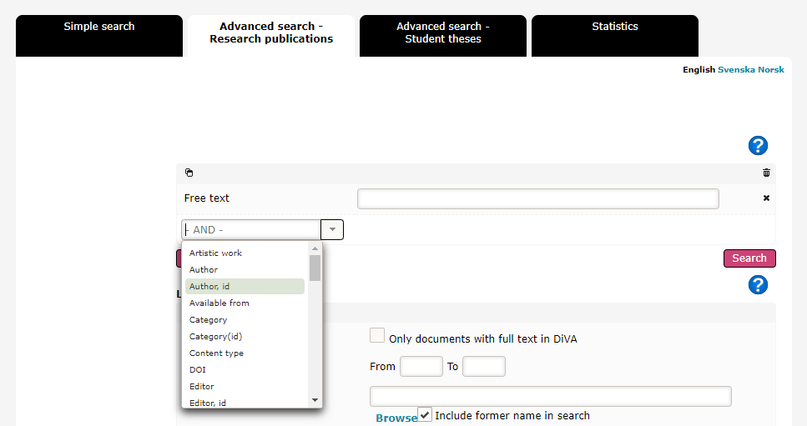807x426 pixels.
Task: Choose 'Content type' option in list
Action: coord(217,353)
